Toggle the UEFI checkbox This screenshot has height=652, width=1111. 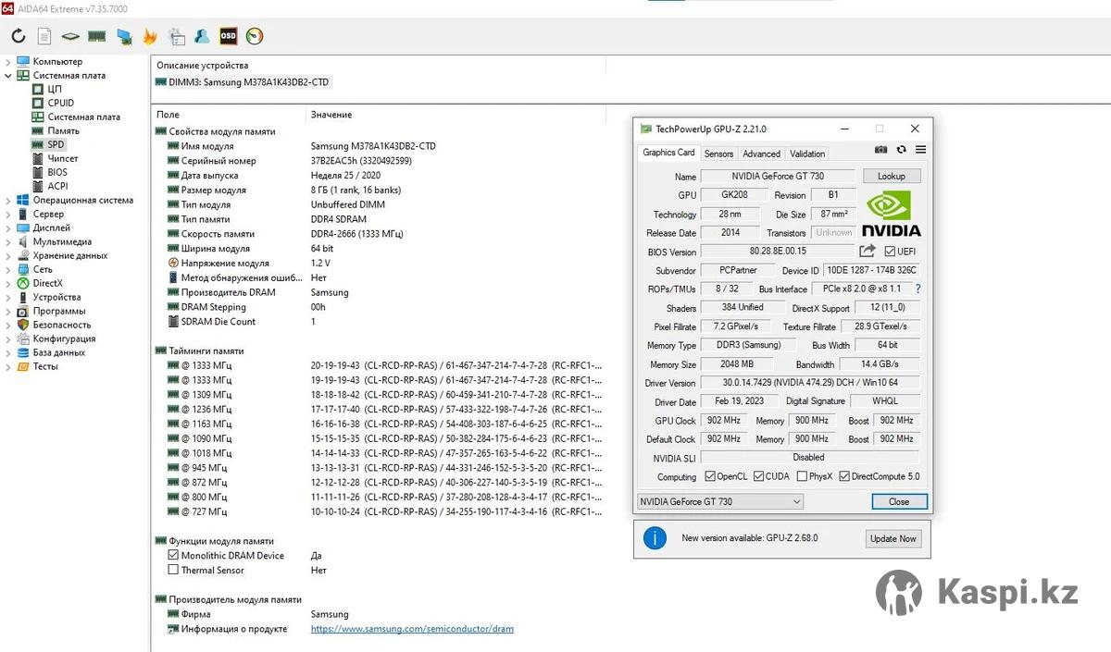(x=890, y=252)
